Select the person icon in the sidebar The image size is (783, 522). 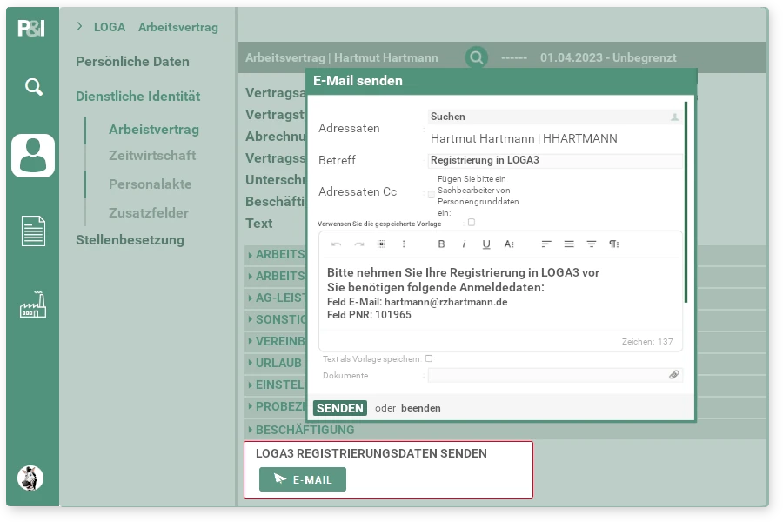[33, 156]
